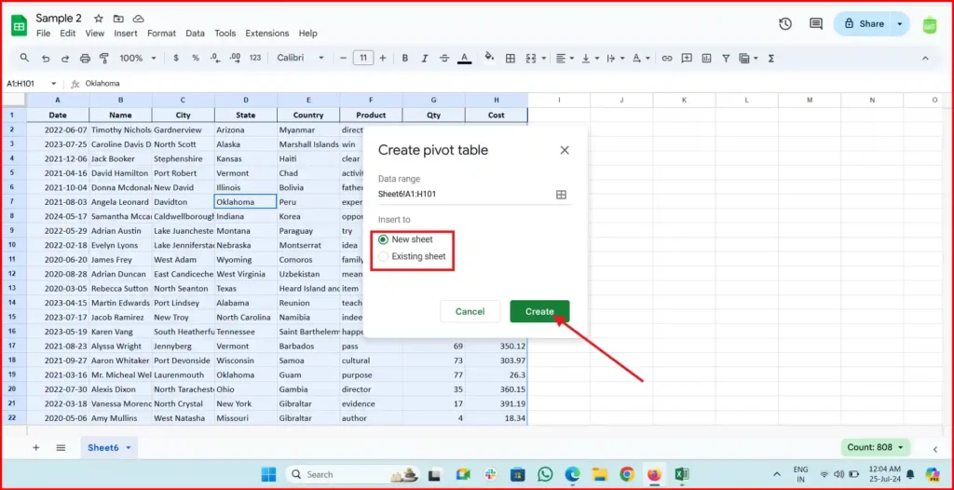Open the Format menu
954x490 pixels.
coord(161,34)
